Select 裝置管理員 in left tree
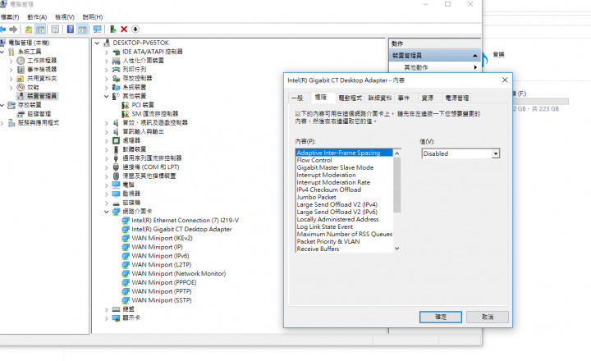Image resolution: width=591 pixels, height=361 pixels. pos(42,96)
